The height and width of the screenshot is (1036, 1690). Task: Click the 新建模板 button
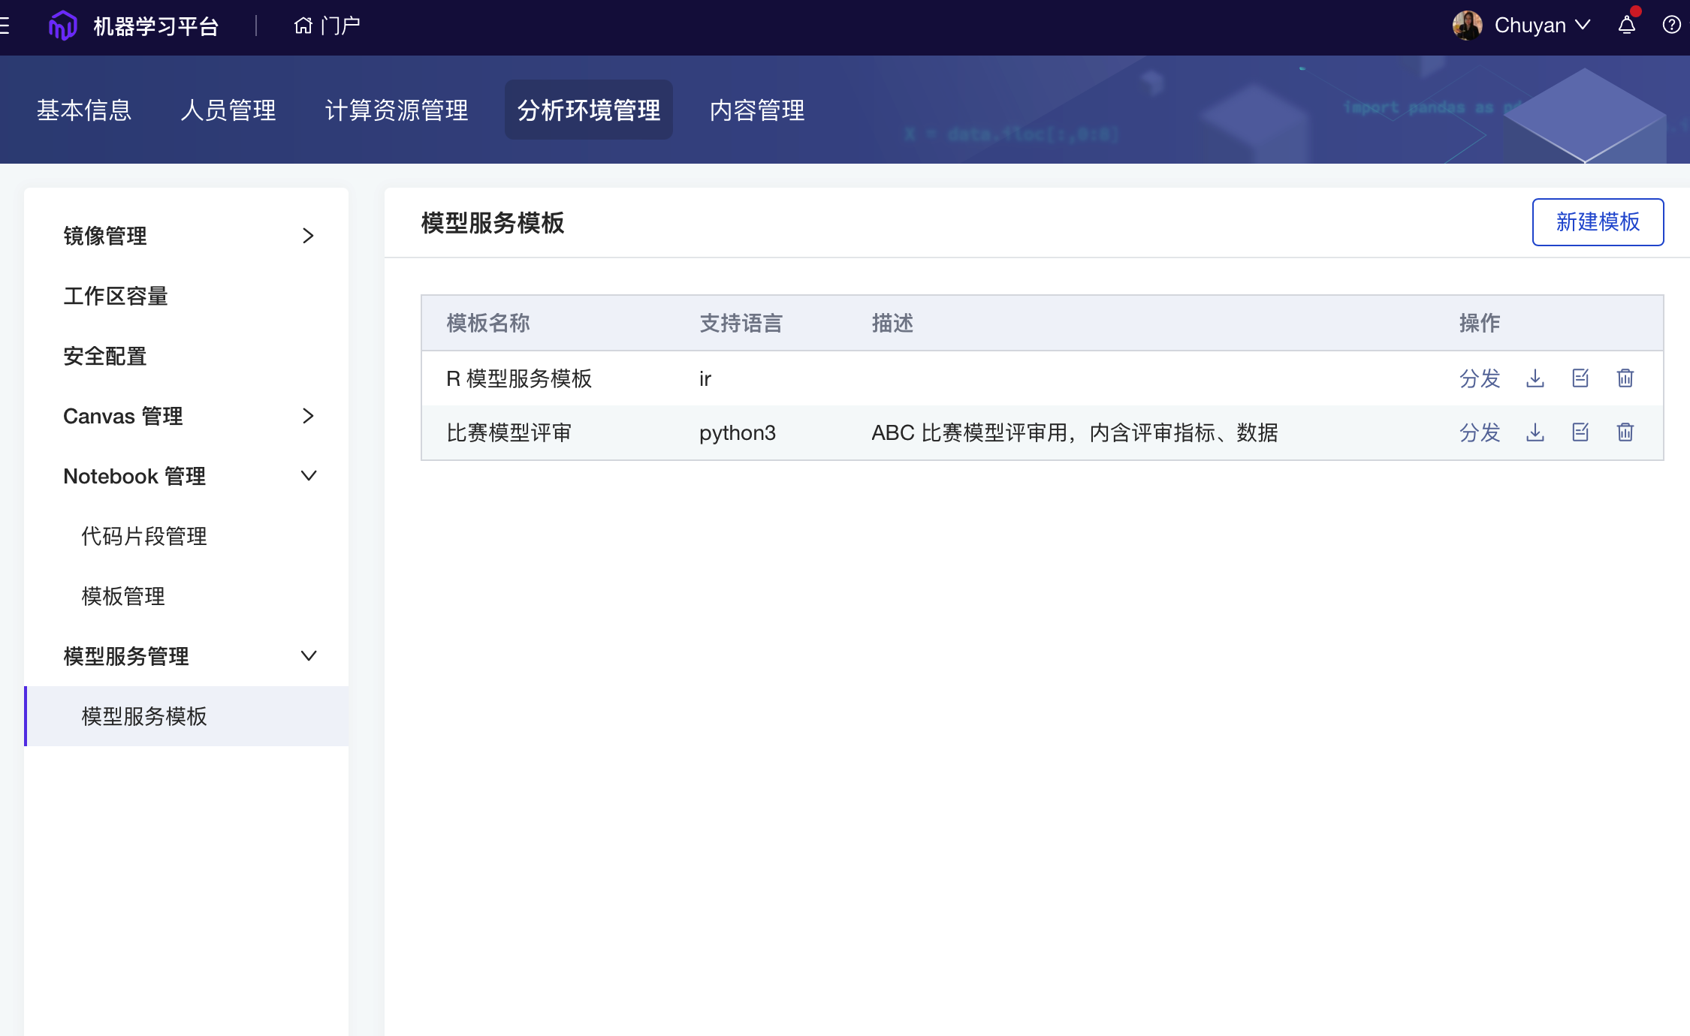point(1598,222)
